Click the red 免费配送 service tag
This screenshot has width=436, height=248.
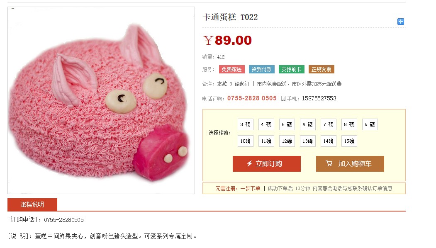pyautogui.click(x=231, y=69)
